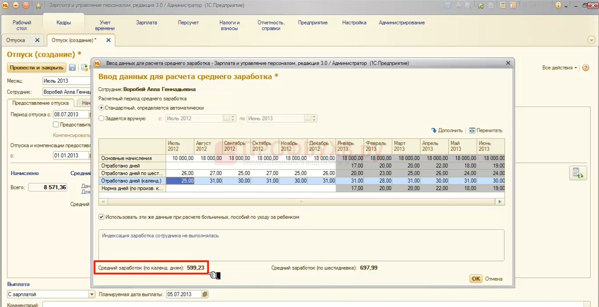The height and width of the screenshot is (307, 599).
Task: Open the calendar icon in the title bar
Action: point(513,5)
